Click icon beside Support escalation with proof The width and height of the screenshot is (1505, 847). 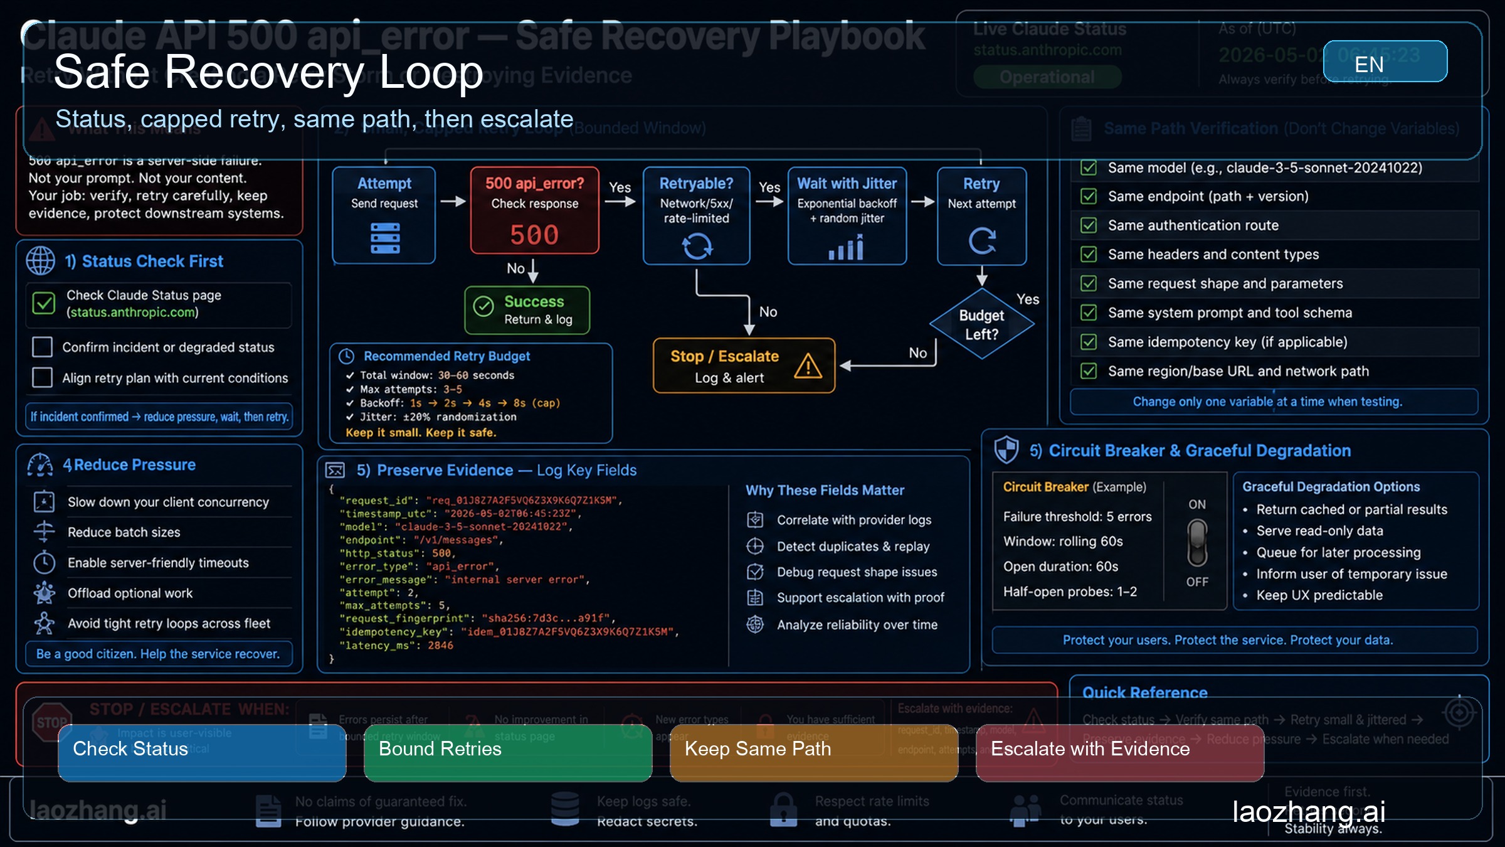(x=755, y=597)
